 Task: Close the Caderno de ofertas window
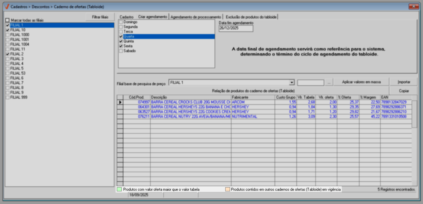coord(414,7)
